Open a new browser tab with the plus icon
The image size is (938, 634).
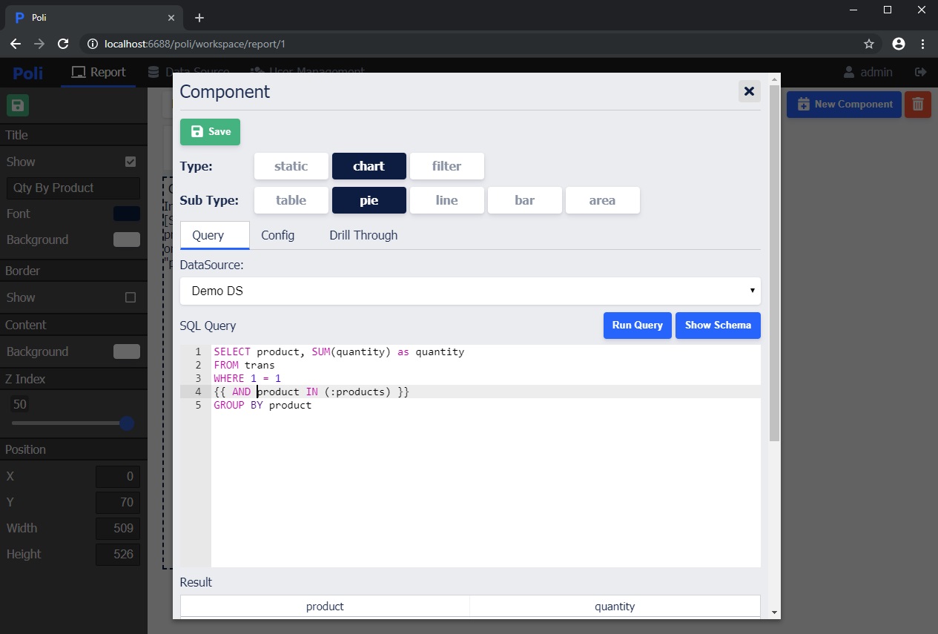199,18
